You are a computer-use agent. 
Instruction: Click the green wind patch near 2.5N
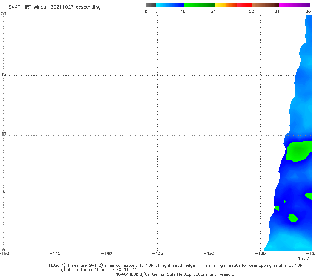293,218
